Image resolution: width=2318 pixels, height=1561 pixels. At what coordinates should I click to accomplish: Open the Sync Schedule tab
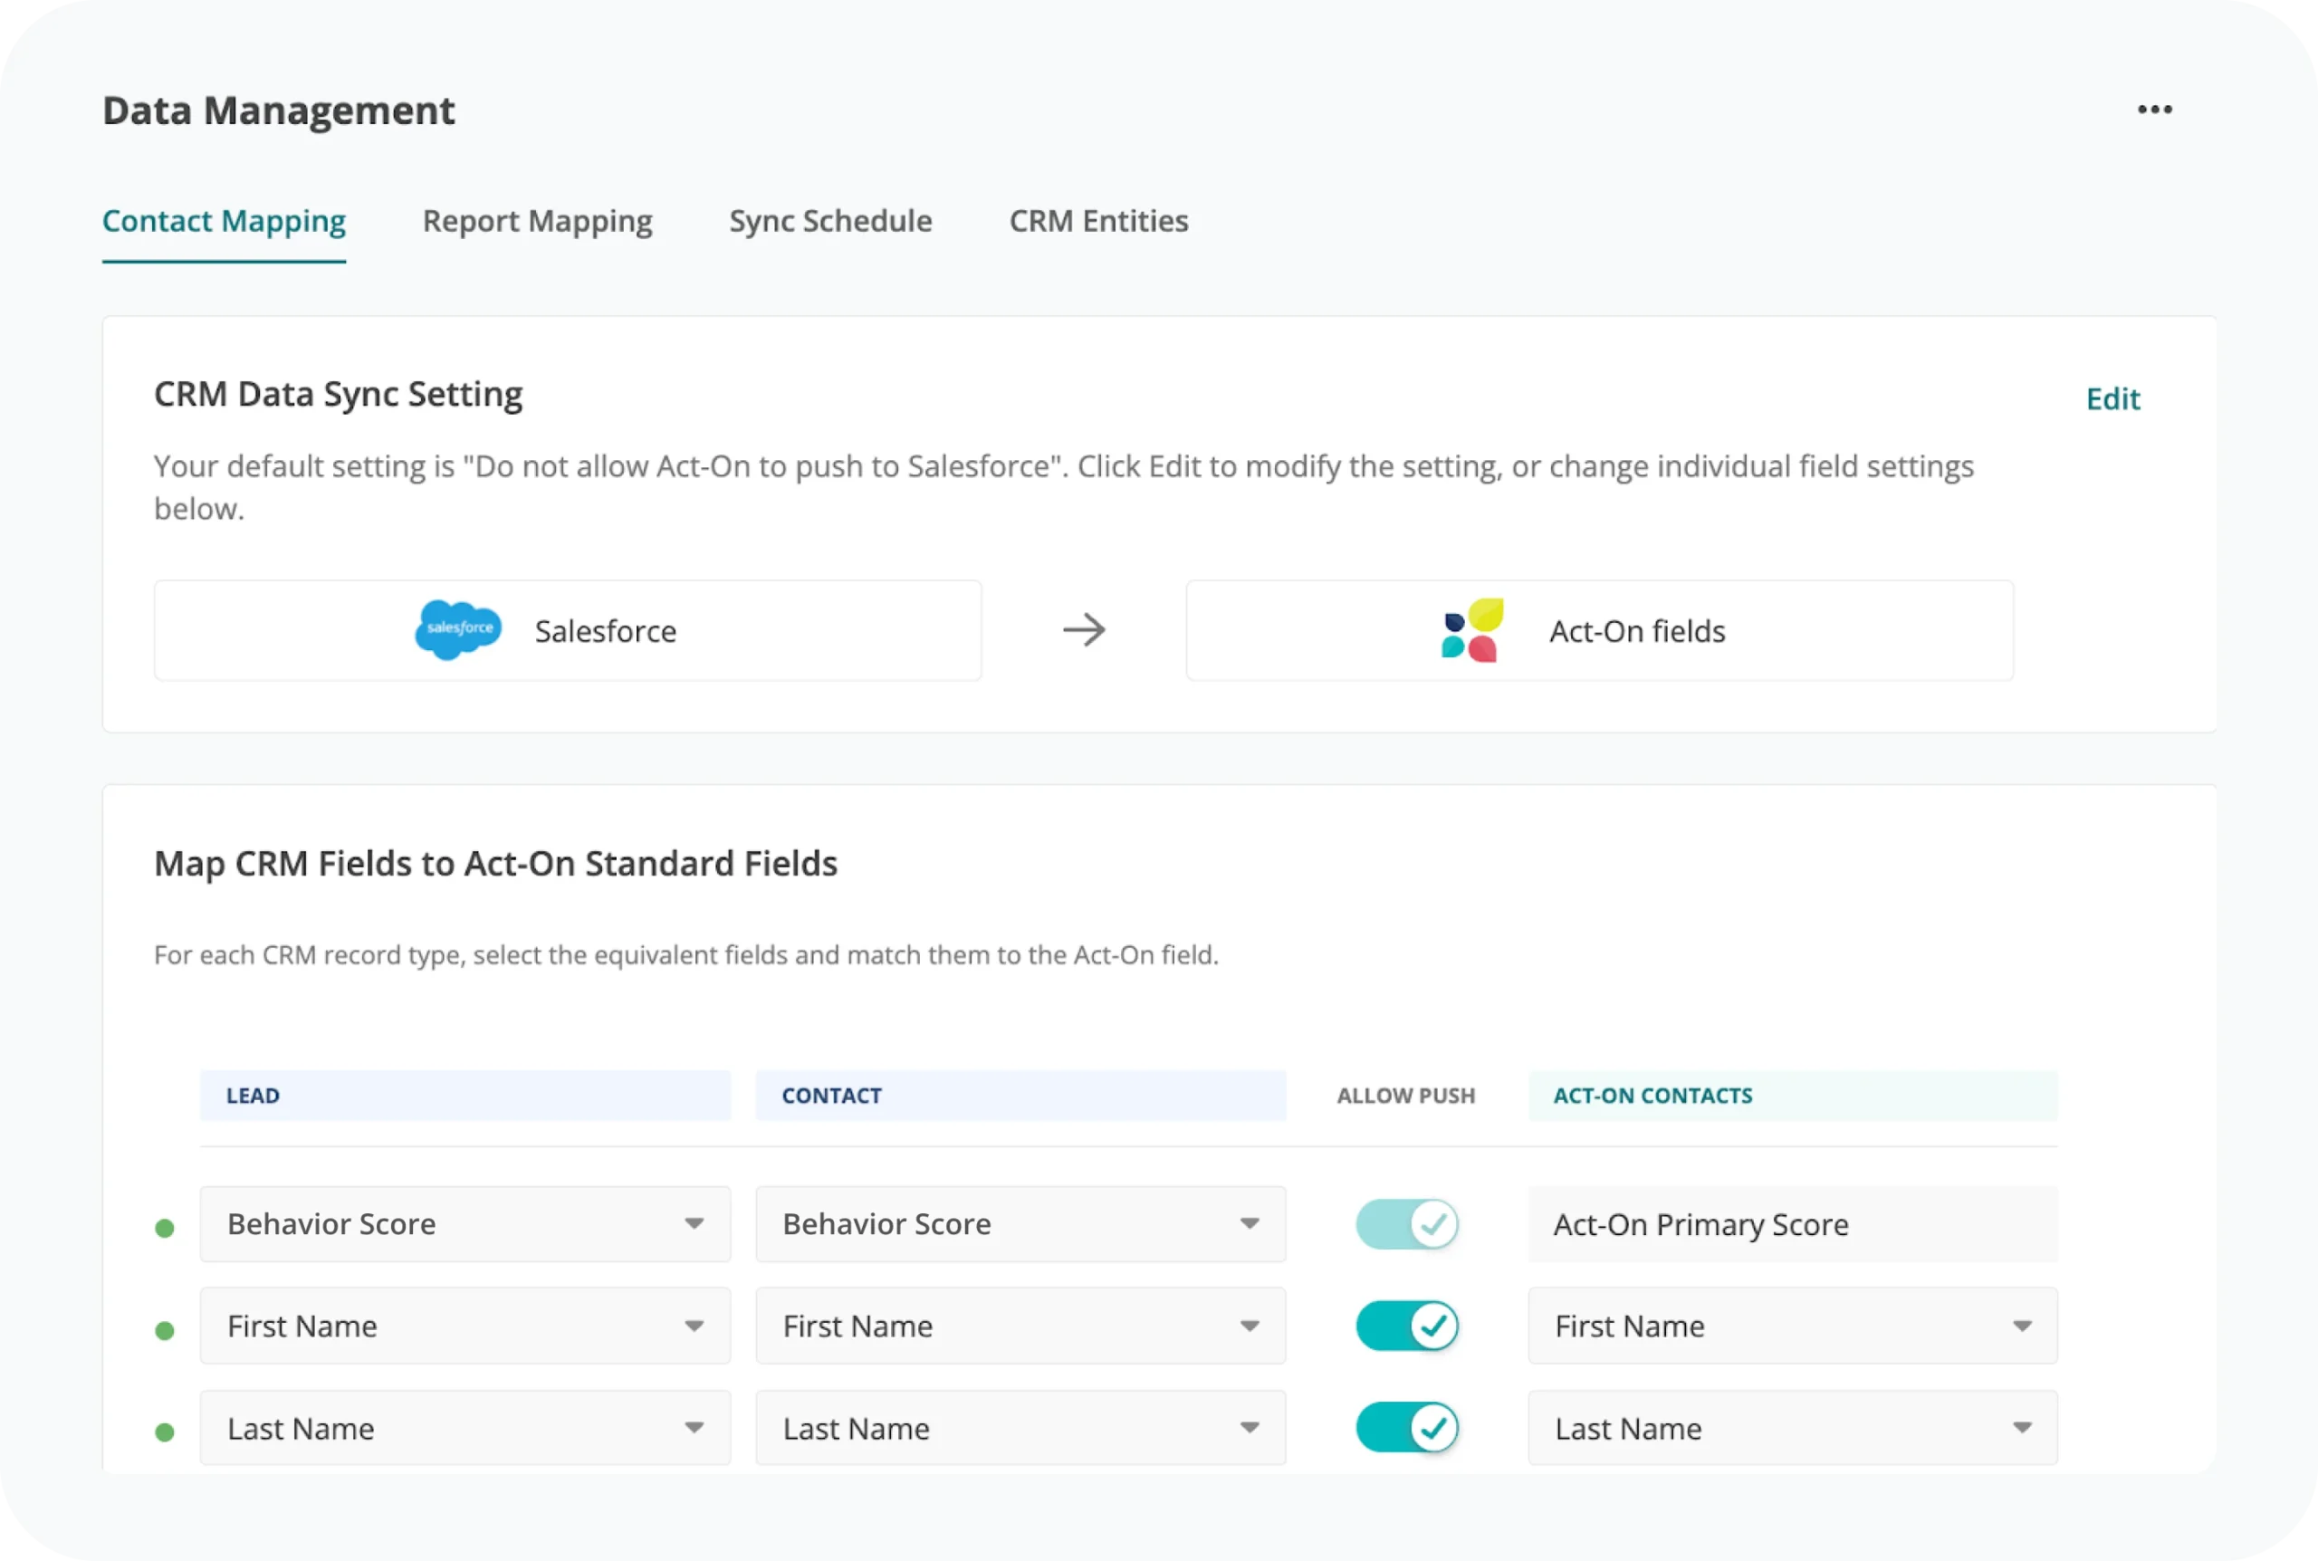click(x=830, y=221)
